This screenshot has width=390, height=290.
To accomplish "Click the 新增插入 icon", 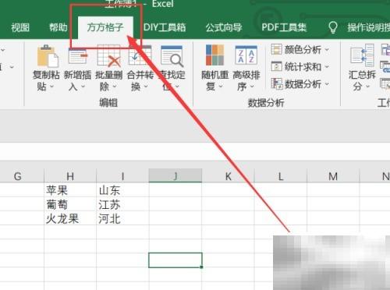I will point(78,56).
